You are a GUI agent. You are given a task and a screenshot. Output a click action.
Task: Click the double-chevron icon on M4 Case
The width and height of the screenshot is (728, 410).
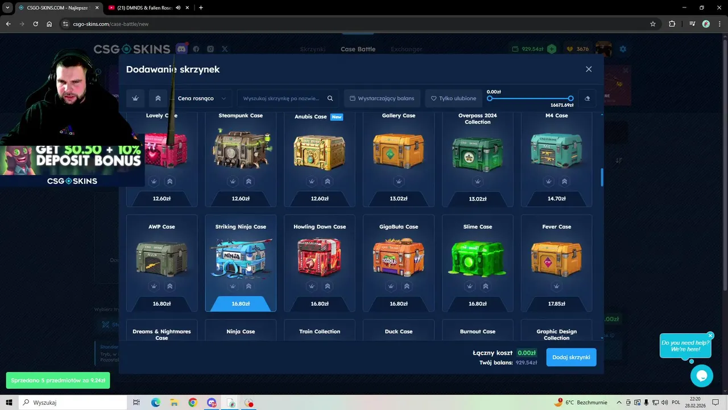click(x=564, y=181)
